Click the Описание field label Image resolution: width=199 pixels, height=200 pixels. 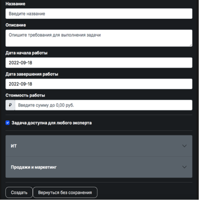(x=16, y=25)
